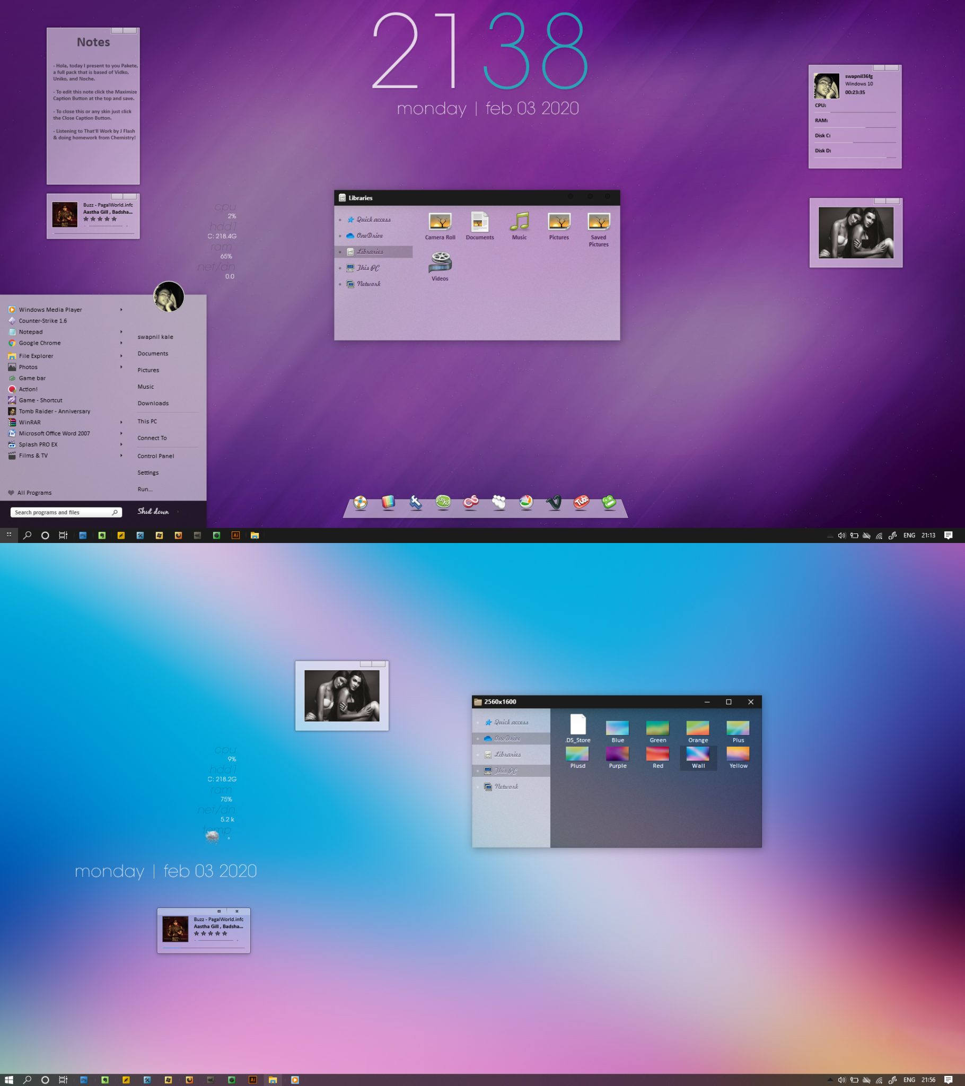This screenshot has height=1086, width=965.
Task: Click Run... in the start menu
Action: point(145,489)
